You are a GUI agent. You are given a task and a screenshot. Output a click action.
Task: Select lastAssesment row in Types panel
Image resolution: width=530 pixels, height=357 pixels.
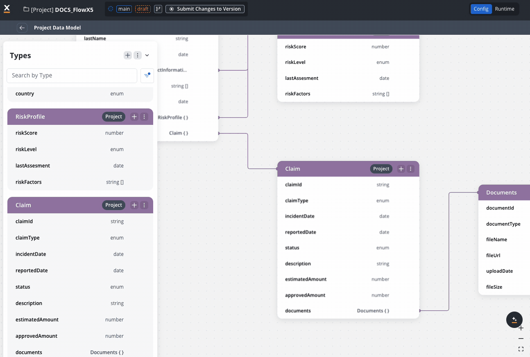(80, 166)
